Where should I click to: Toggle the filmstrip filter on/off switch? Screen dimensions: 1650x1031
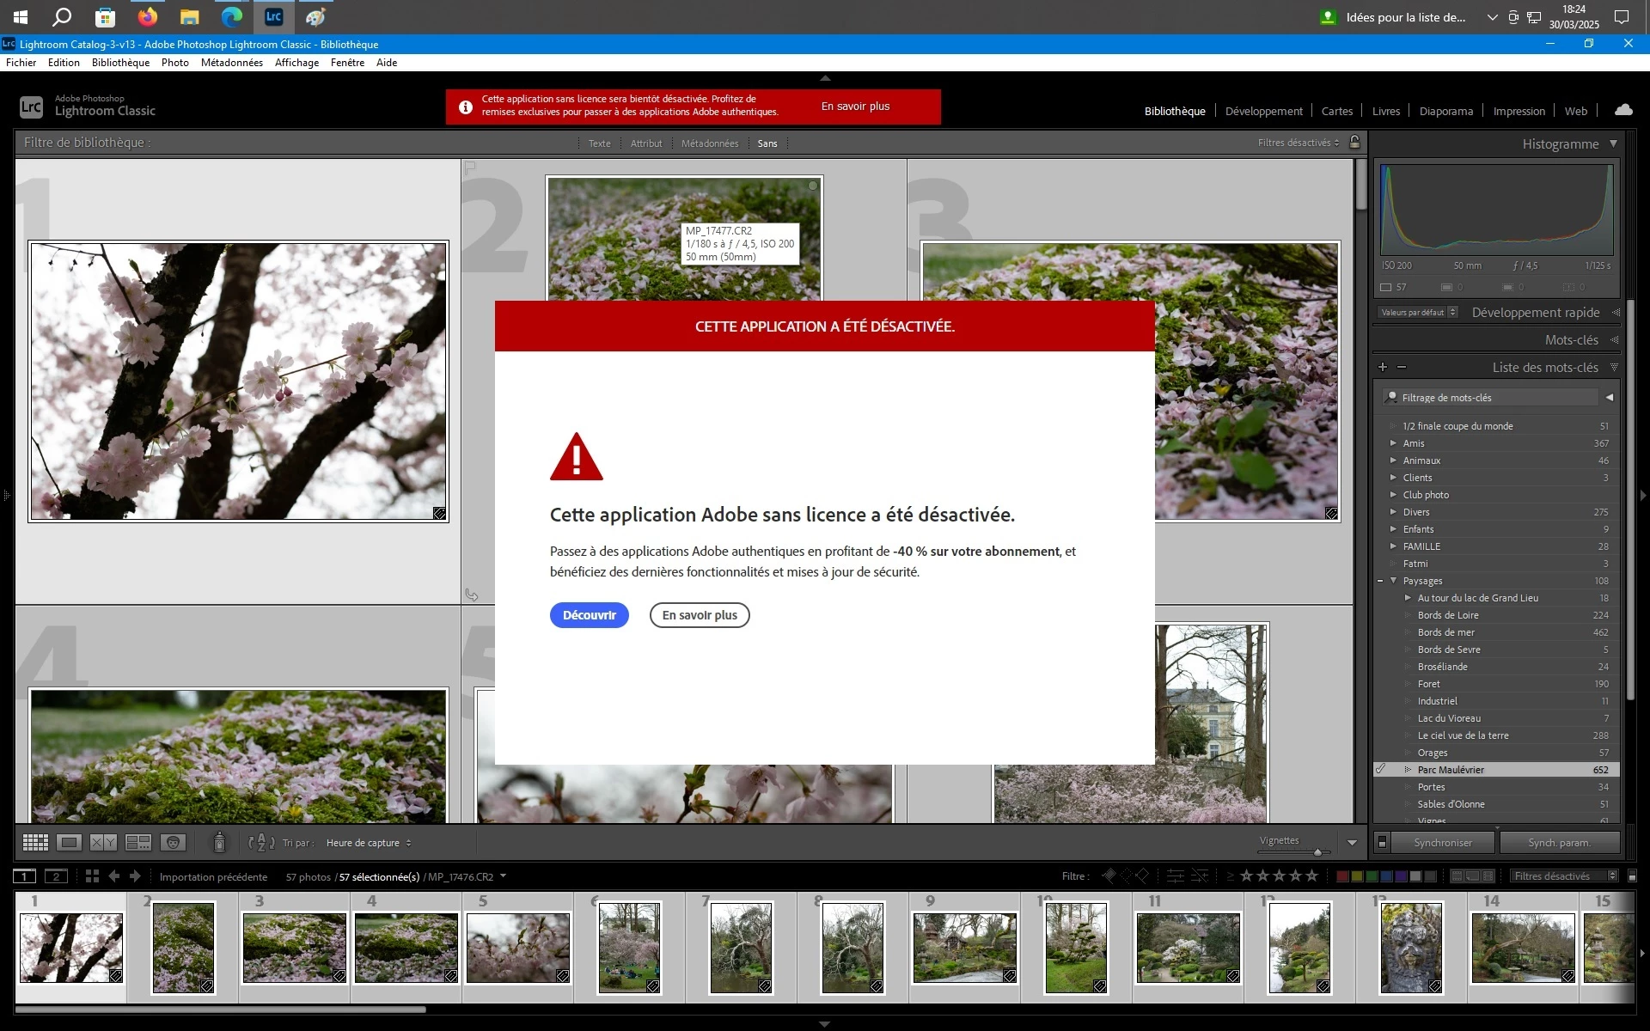(x=1632, y=876)
